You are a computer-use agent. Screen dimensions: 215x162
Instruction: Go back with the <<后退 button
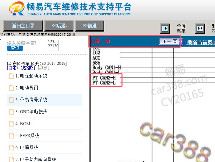pyautogui.click(x=59, y=26)
